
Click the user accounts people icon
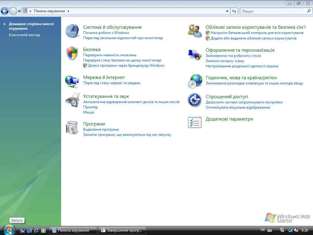195,31
